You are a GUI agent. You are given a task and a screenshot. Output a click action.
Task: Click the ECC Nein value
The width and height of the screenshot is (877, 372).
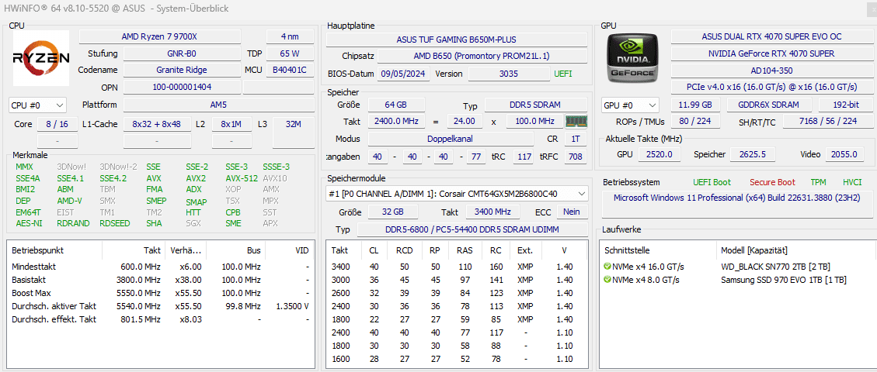click(572, 212)
